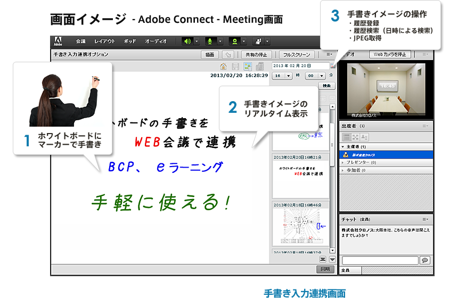458x298 pixels.
Task: Click the 手書き入力連携オプション pod title
Action: coord(81,54)
